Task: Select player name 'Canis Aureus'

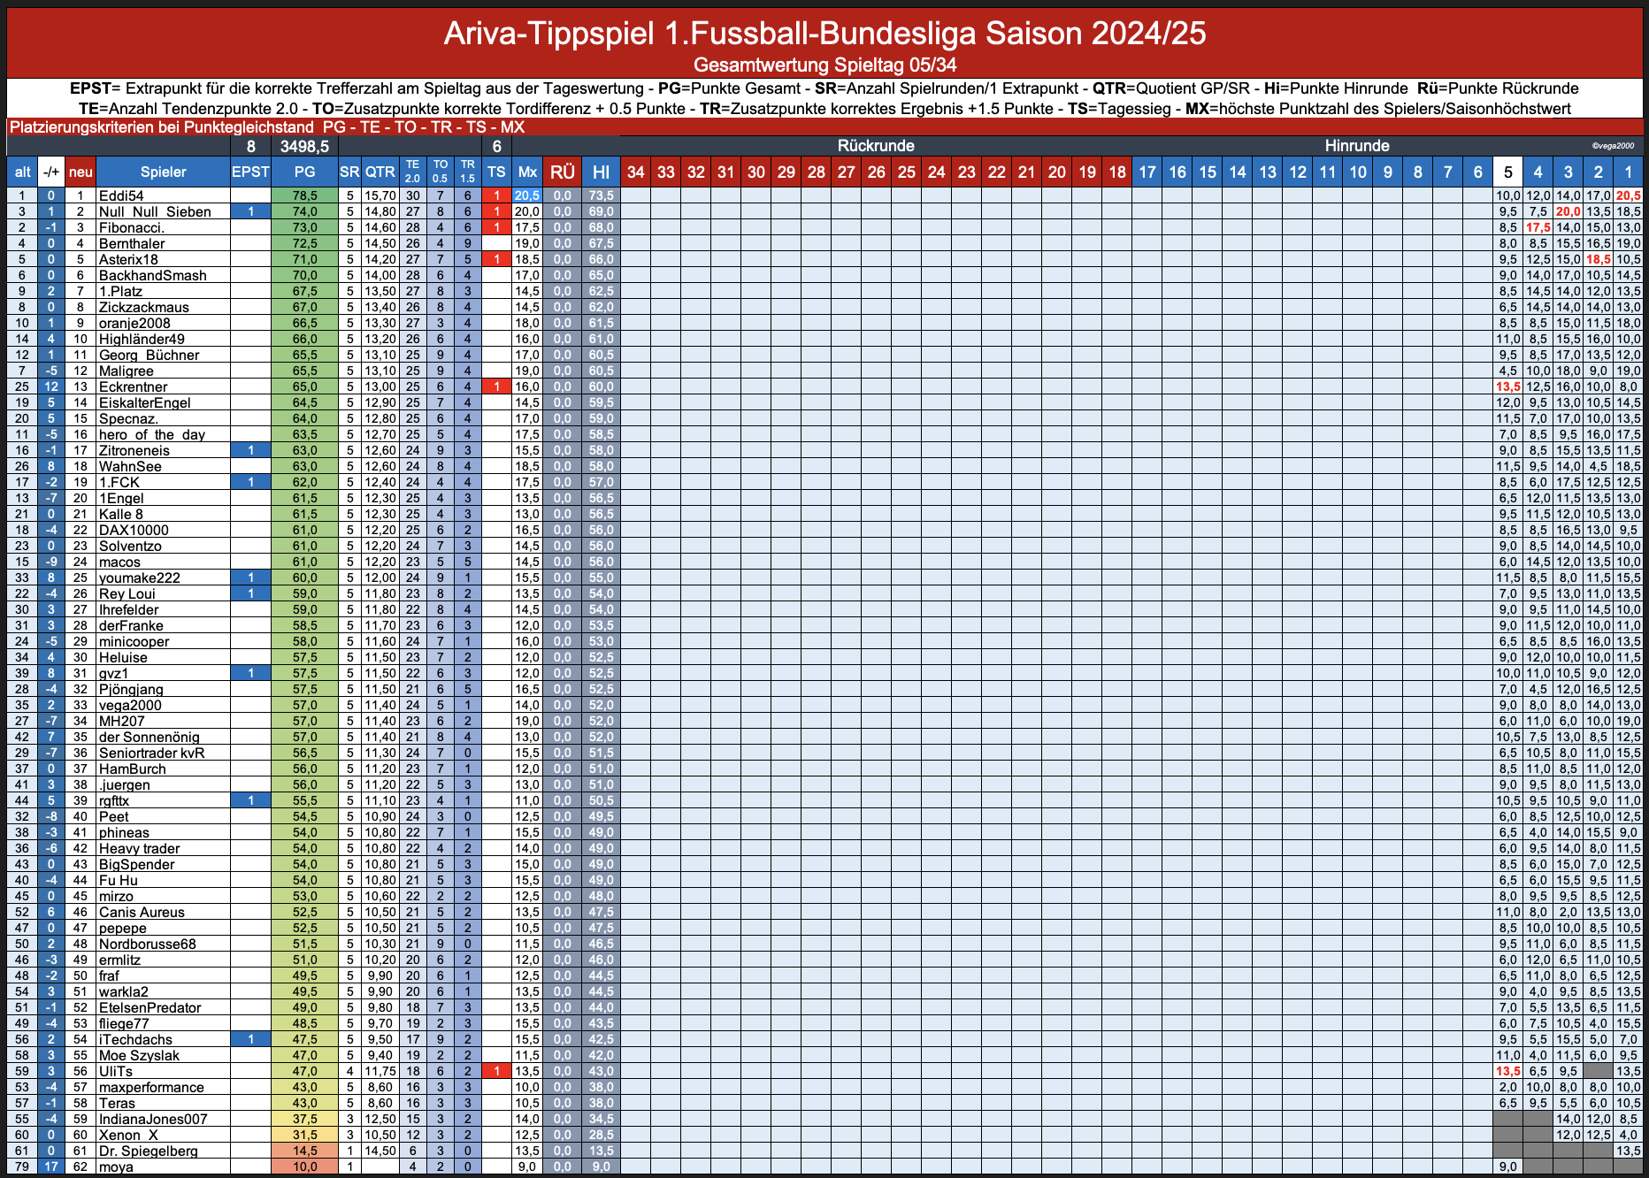Action: 142,912
